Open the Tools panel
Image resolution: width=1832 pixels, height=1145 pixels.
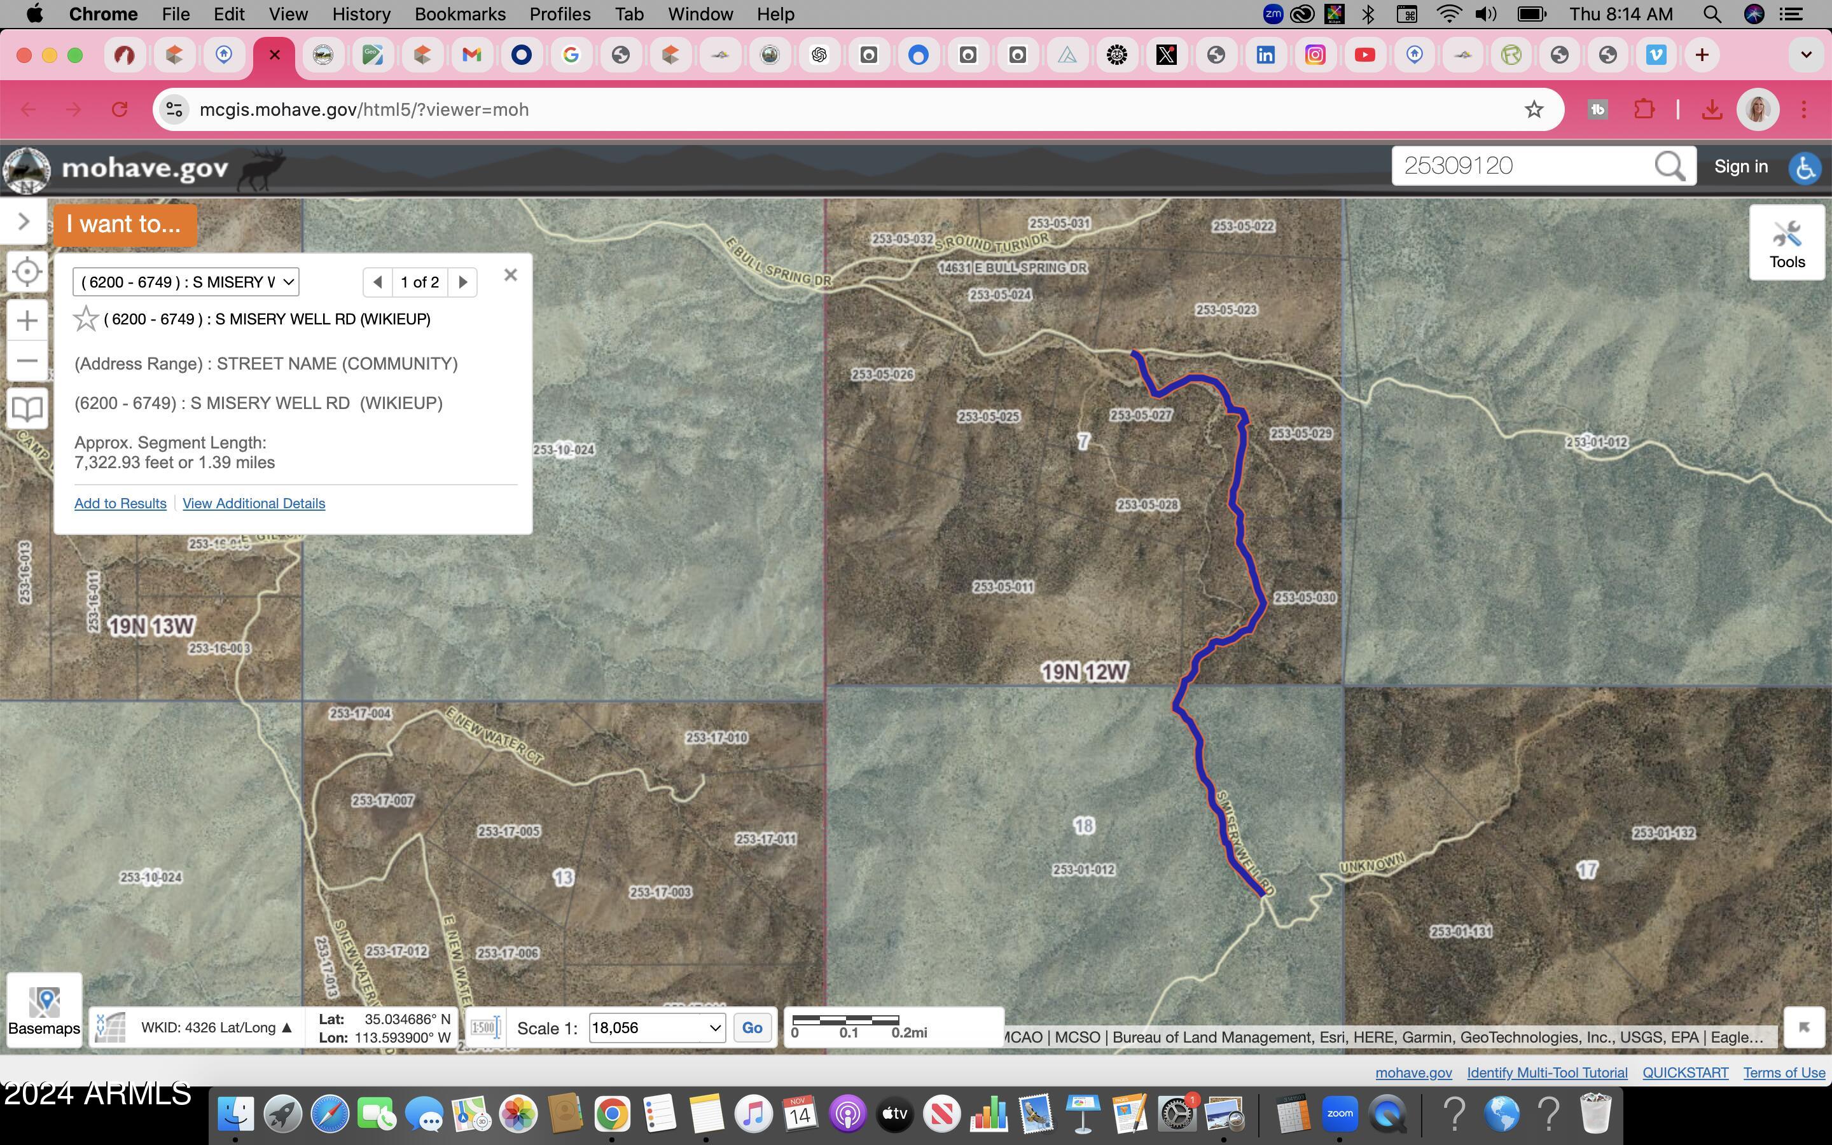pos(1787,241)
